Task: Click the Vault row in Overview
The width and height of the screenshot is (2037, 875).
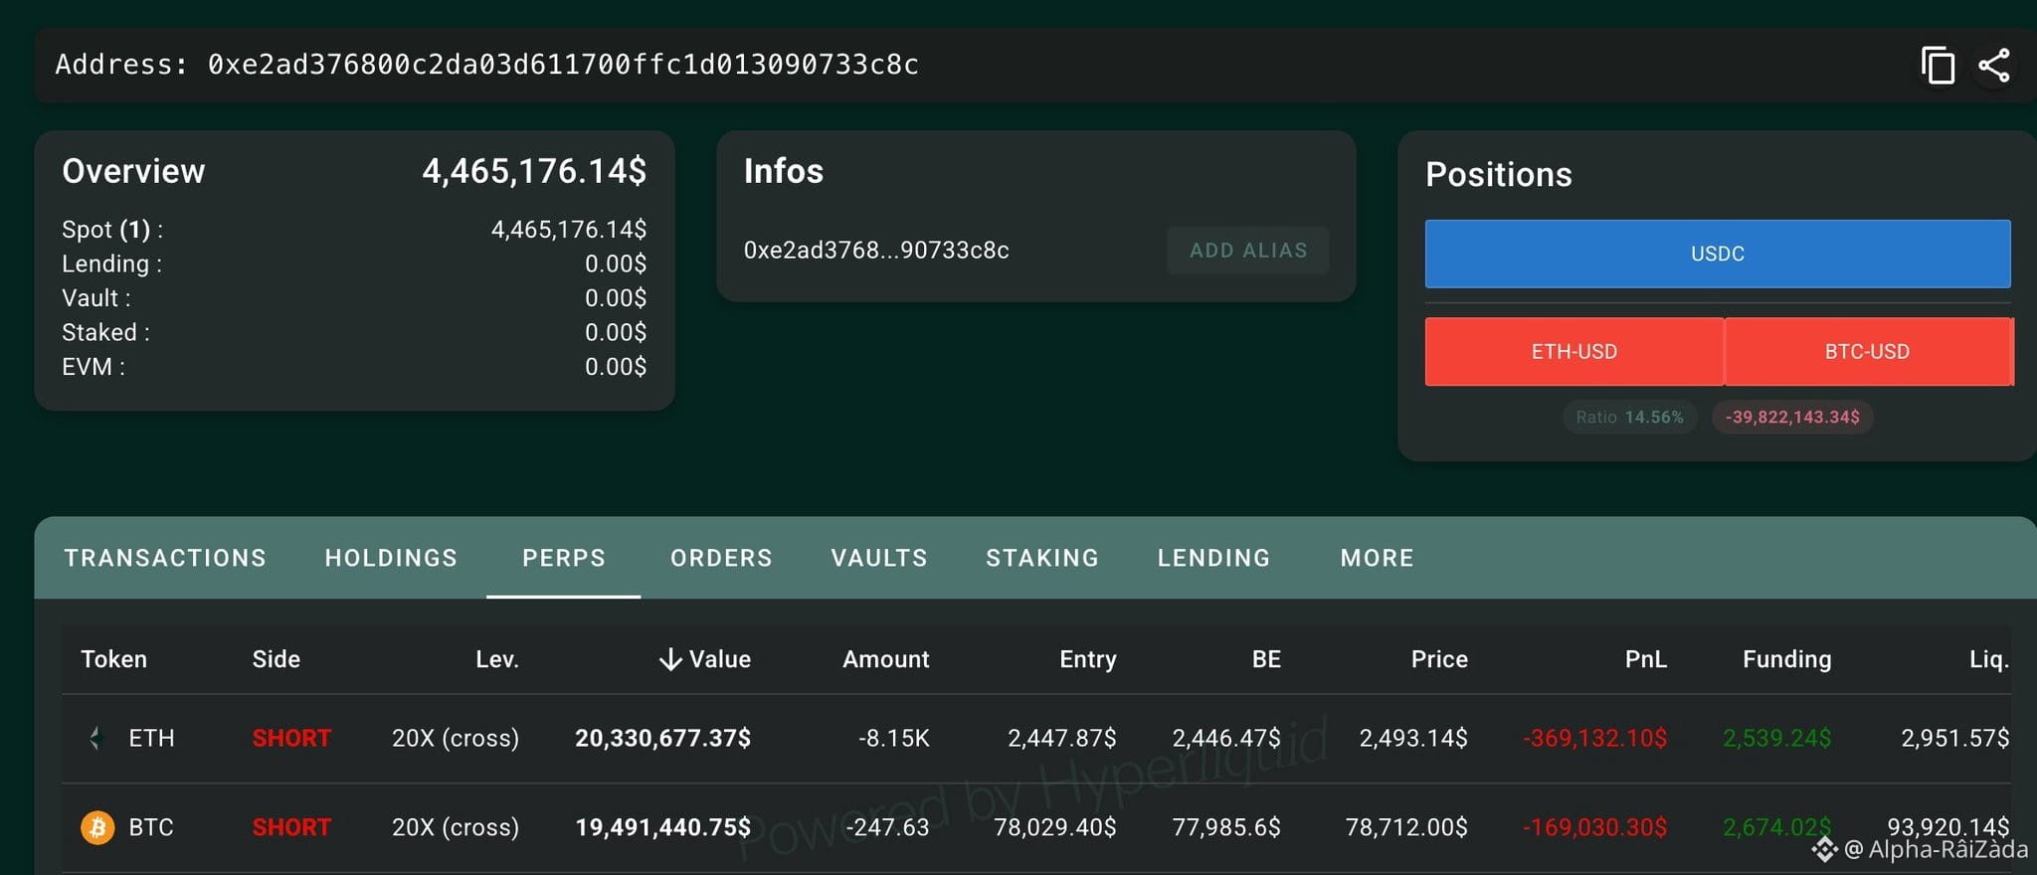Action: 354,298
